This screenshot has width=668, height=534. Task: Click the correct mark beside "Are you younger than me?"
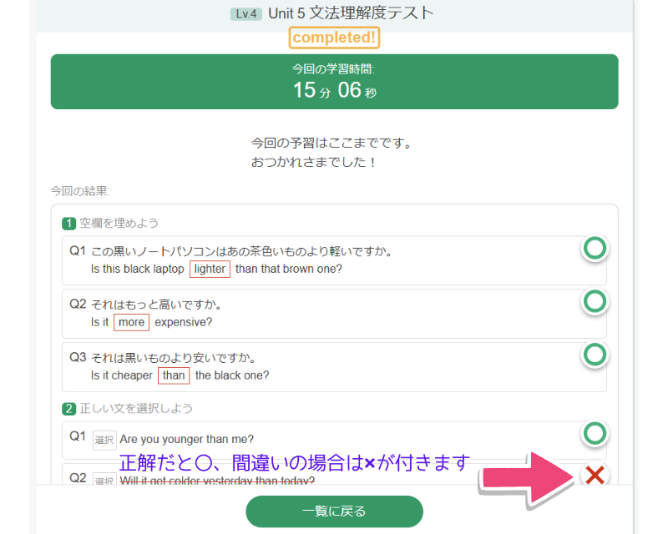(595, 433)
